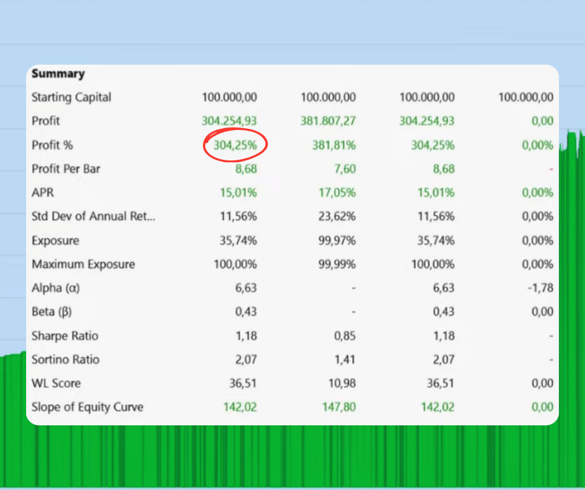The height and width of the screenshot is (490, 585).
Task: Select the Slope of Equity Curve label
Action: 87,407
